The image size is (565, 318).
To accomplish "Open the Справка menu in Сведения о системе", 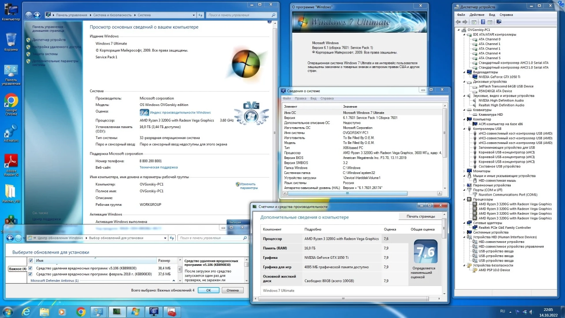I will [x=327, y=98].
